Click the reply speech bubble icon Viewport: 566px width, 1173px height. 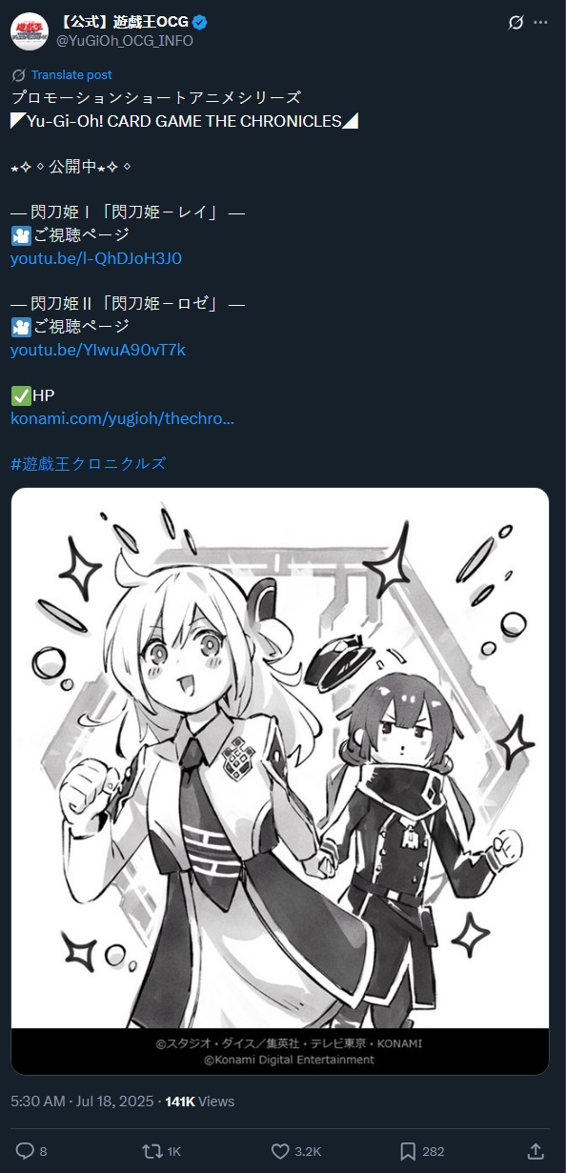[x=25, y=1151]
